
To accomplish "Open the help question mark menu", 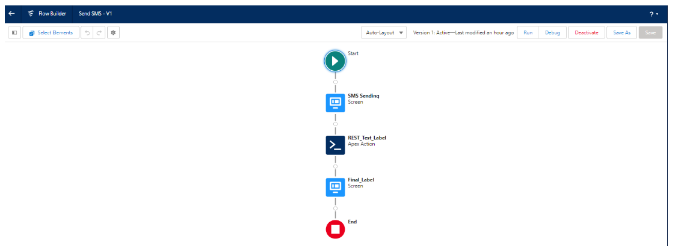I will [x=653, y=14].
